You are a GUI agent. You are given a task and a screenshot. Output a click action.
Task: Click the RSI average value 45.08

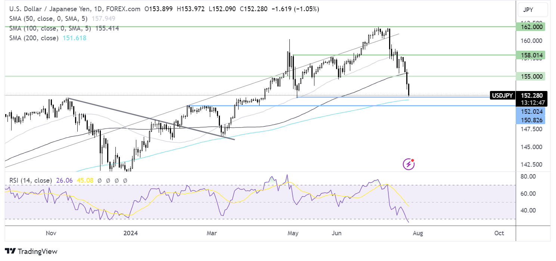coord(84,180)
